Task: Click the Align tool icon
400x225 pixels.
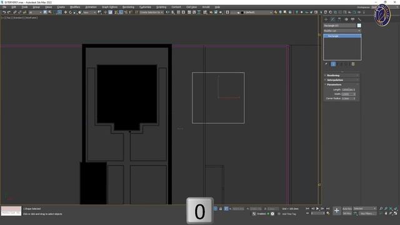Action: 172,12
